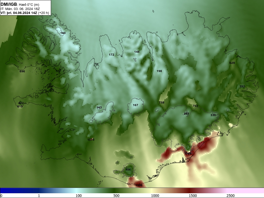The width and height of the screenshot is (264, 198).
Task: Click the 1375 value label
Action: click(x=91, y=140)
